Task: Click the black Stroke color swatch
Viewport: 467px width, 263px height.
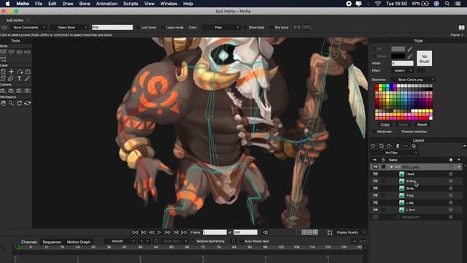Action: coord(398,56)
